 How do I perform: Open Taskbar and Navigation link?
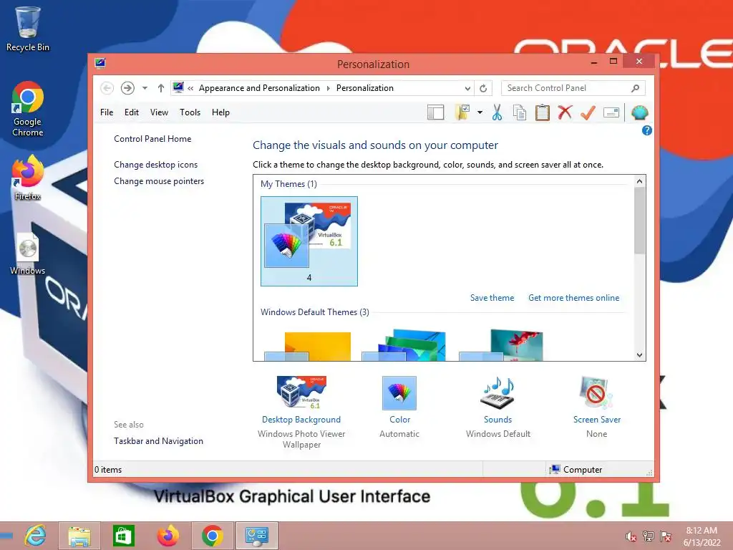coord(158,441)
